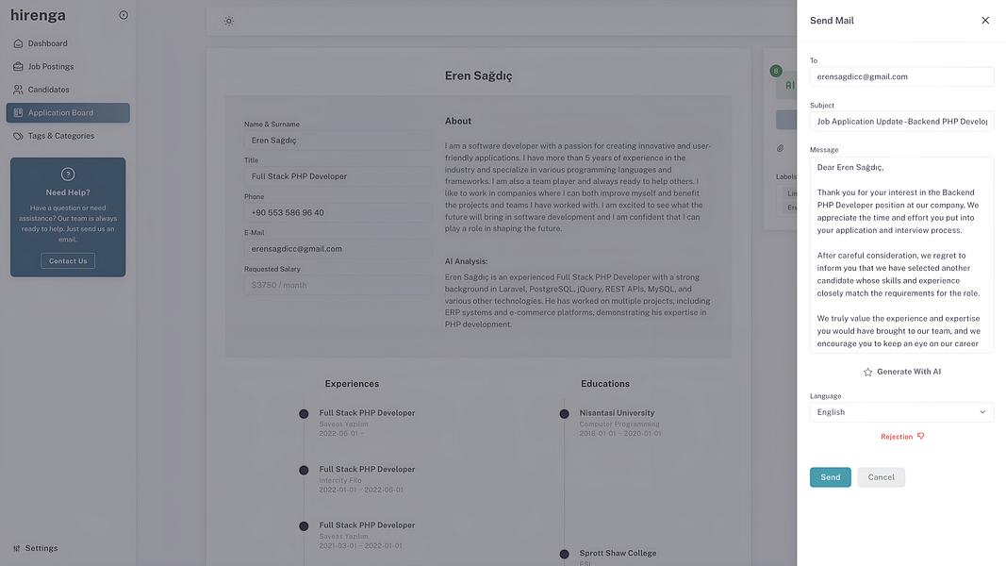Click the paperclip attachment icon
This screenshot has width=1006, height=566.
point(780,148)
